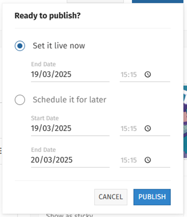Edit the Start Date 19/03/2025 field
Image resolution: width=187 pixels, height=217 pixels.
tap(70, 128)
